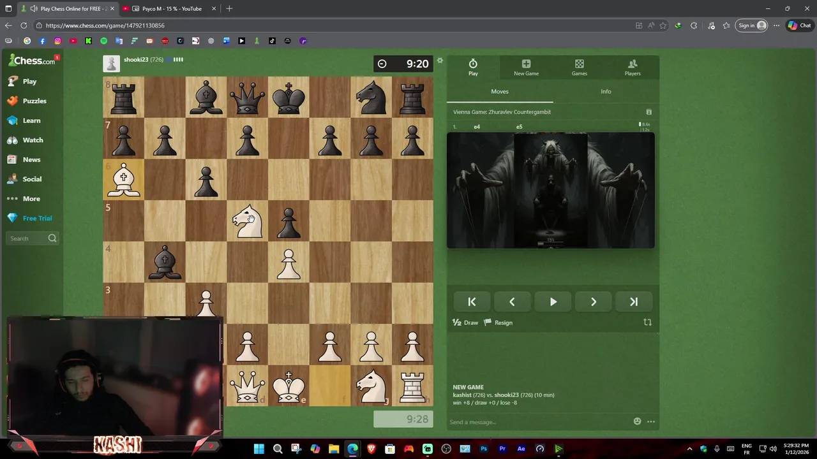Open Instagram bookmark in favorites bar
Image resolution: width=817 pixels, height=459 pixels.
(57, 41)
